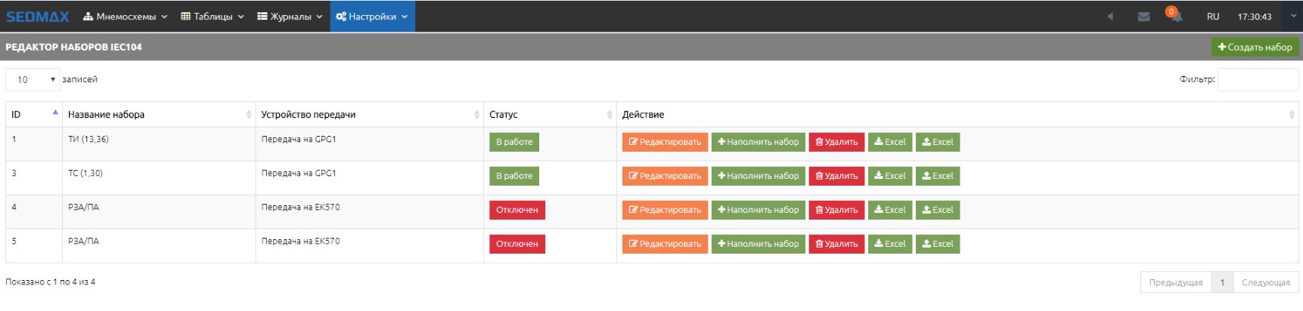This screenshot has width=1303, height=311.
Task: Open the Мнемосхемы menu
Action: 125,17
